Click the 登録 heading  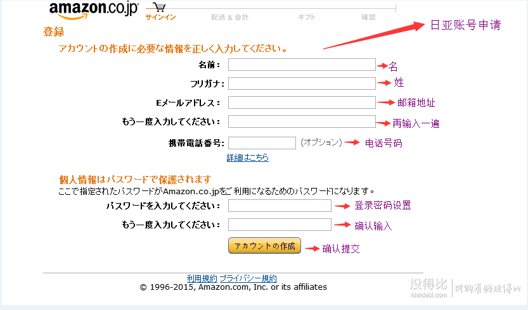tap(53, 32)
